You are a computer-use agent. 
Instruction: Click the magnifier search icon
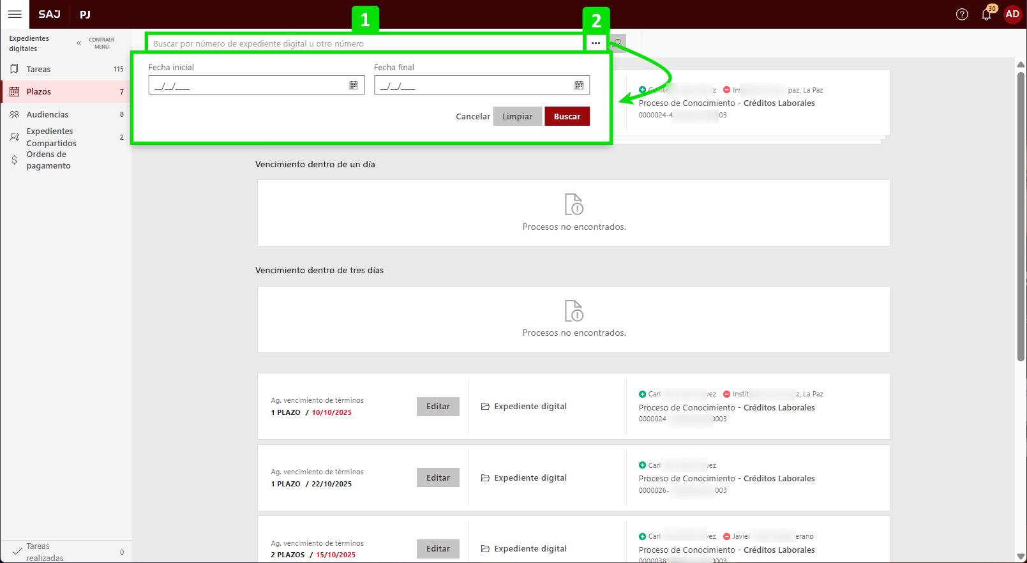click(618, 43)
